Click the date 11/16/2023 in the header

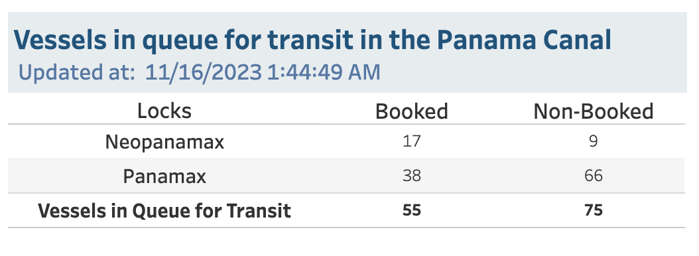click(x=204, y=72)
